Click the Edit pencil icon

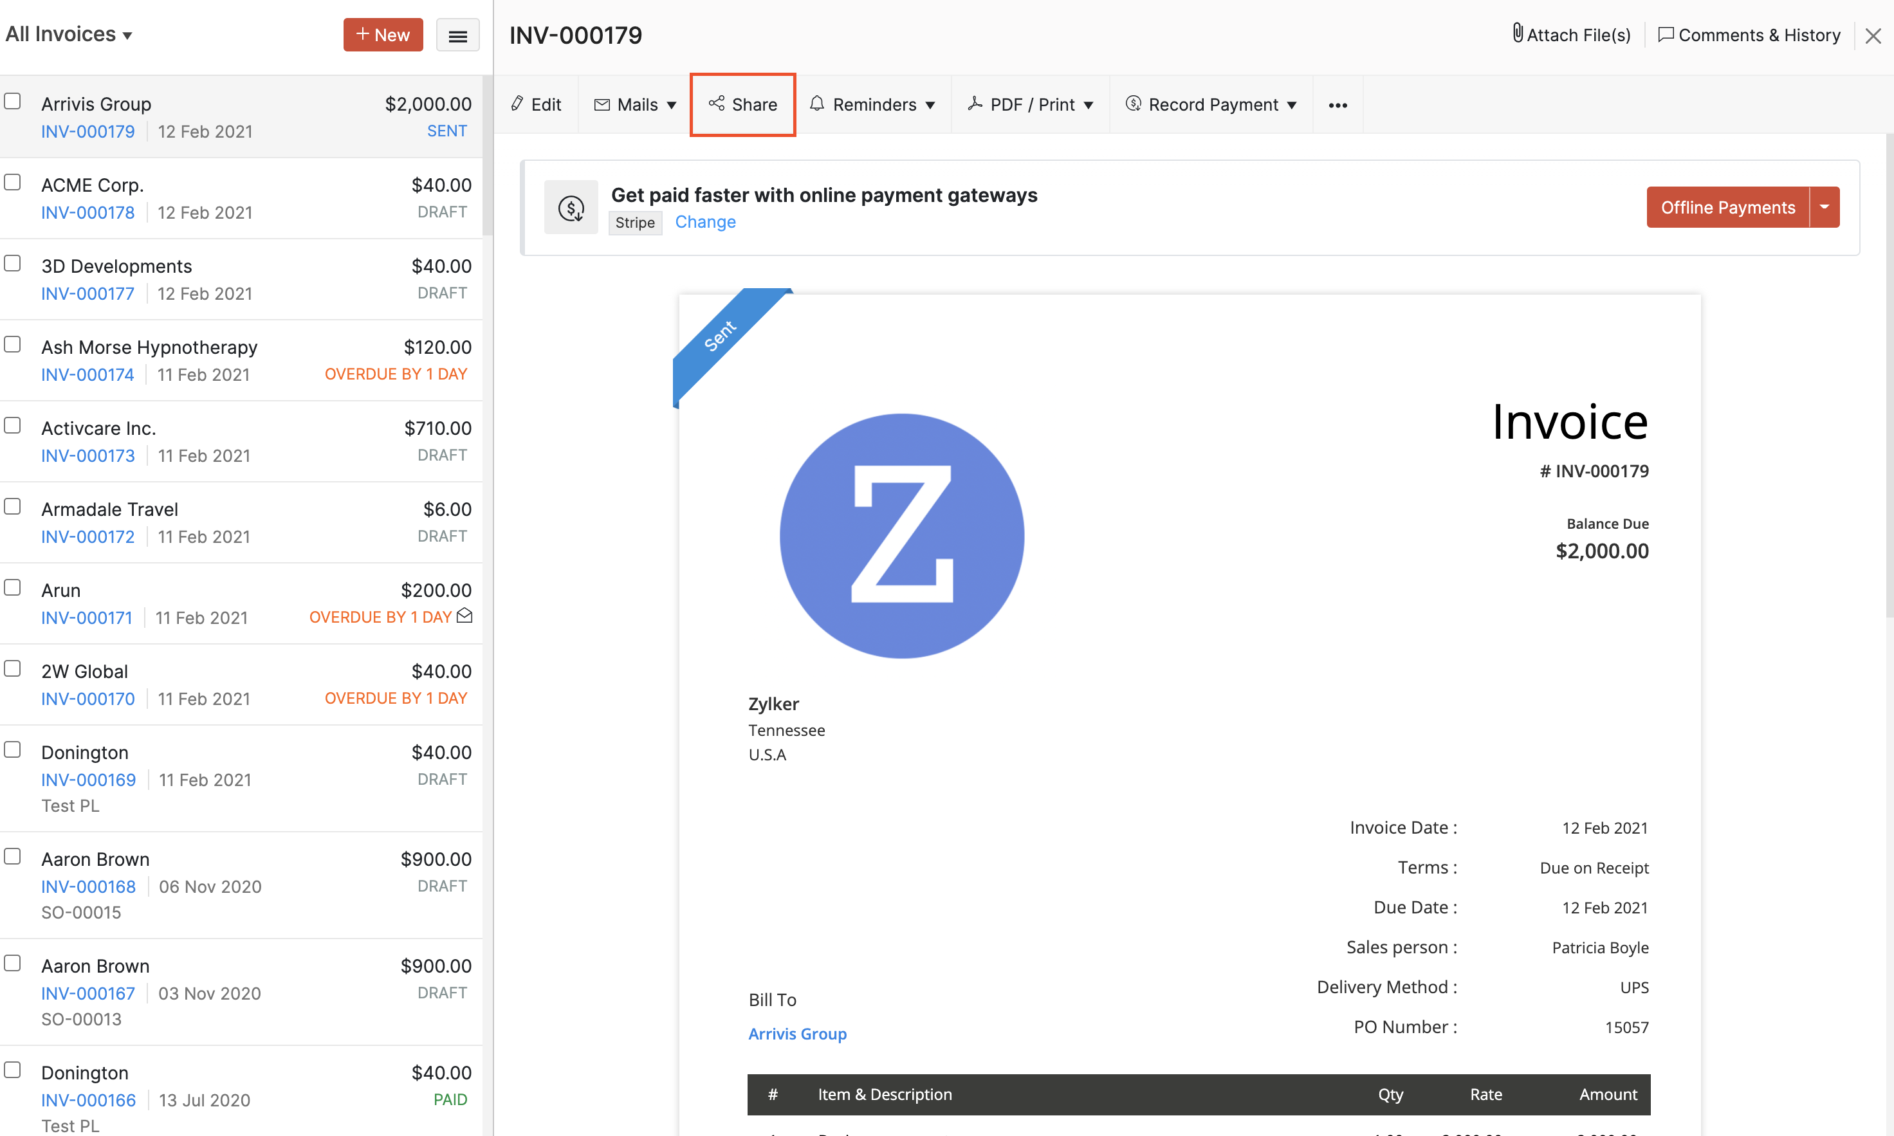click(x=517, y=104)
